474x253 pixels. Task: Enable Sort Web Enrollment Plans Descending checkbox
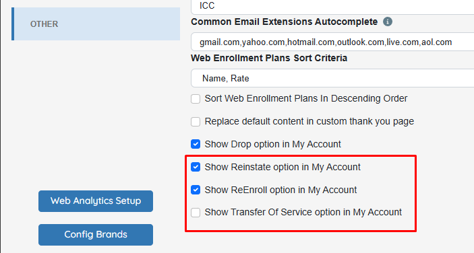[x=196, y=99]
